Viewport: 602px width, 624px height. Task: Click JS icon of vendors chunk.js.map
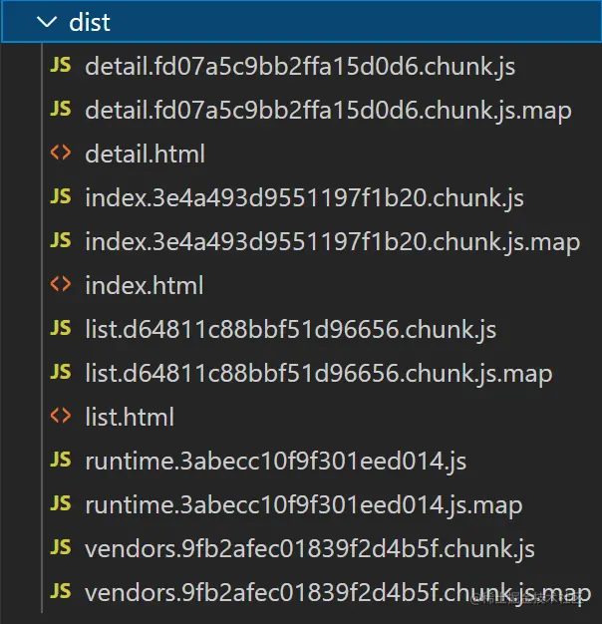tap(61, 591)
